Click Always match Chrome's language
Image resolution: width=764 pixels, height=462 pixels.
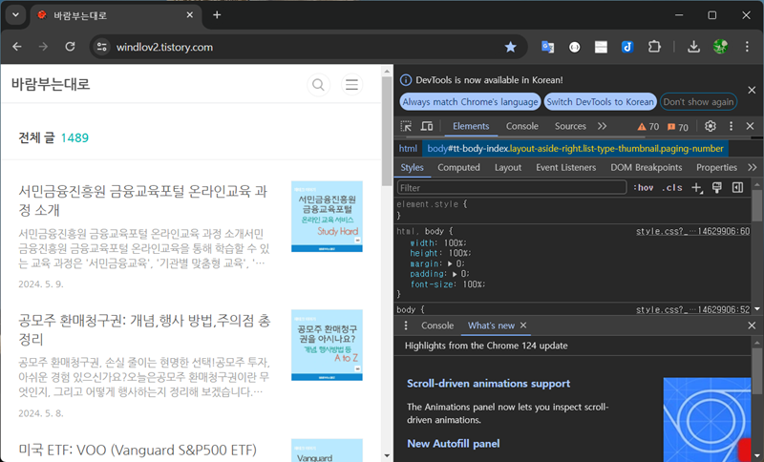point(470,102)
